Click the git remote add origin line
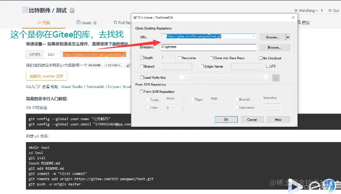The height and width of the screenshot is (194, 341). (91, 179)
